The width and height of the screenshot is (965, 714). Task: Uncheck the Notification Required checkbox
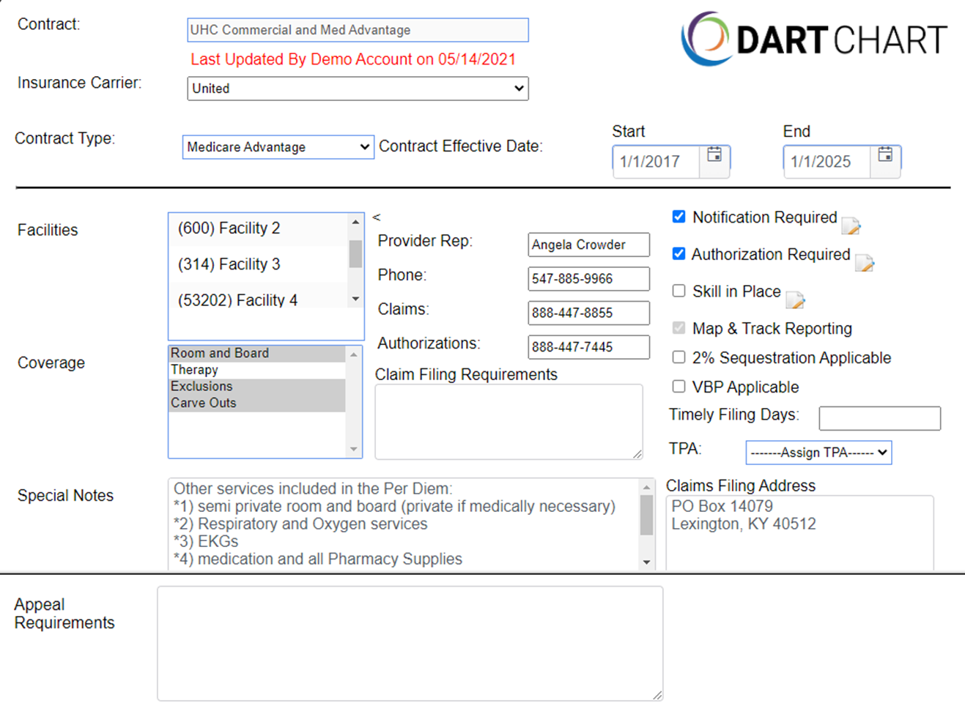pos(679,217)
